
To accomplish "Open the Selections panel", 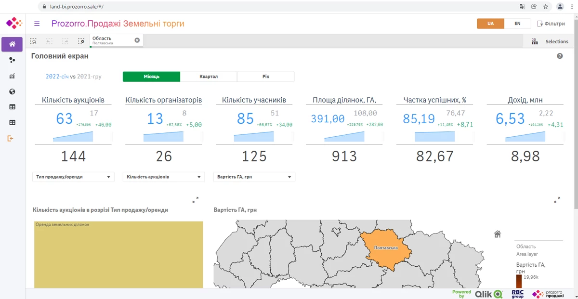I will coord(550,41).
